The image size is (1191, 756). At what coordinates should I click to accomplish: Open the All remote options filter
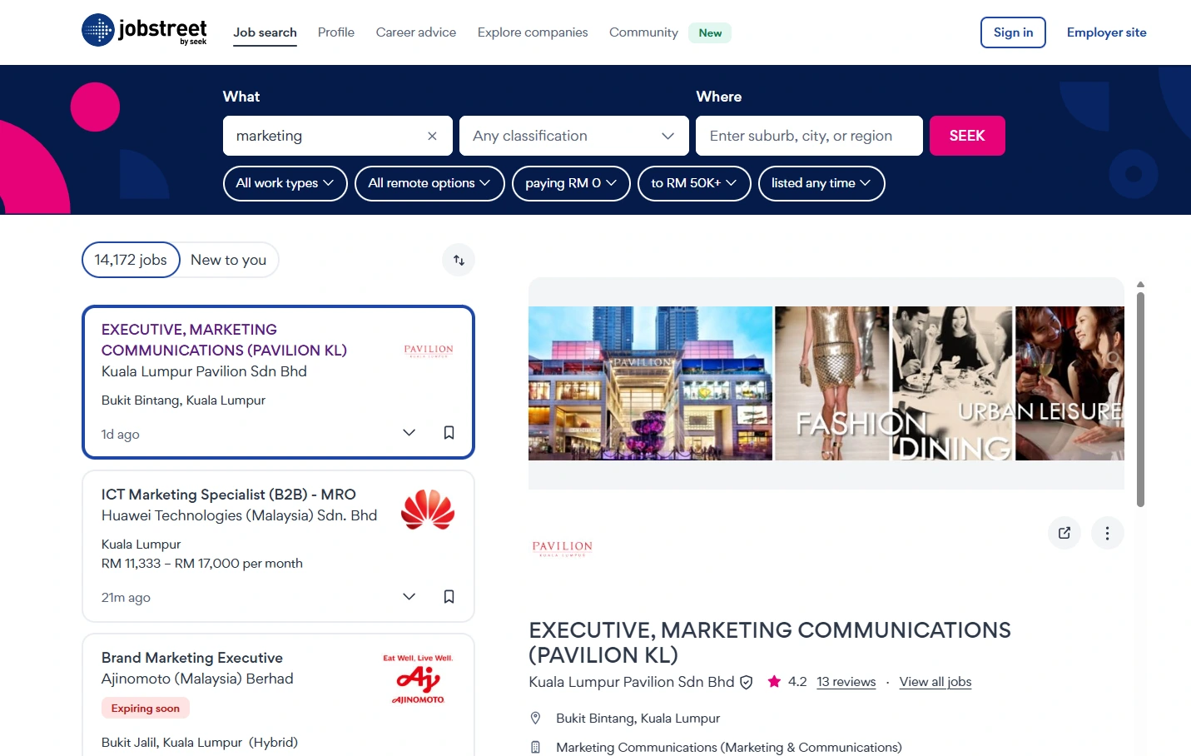pyautogui.click(x=429, y=183)
